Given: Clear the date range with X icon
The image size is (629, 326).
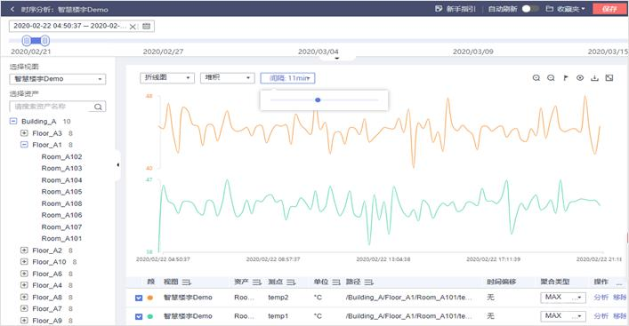Looking at the screenshot, I should tap(133, 27).
